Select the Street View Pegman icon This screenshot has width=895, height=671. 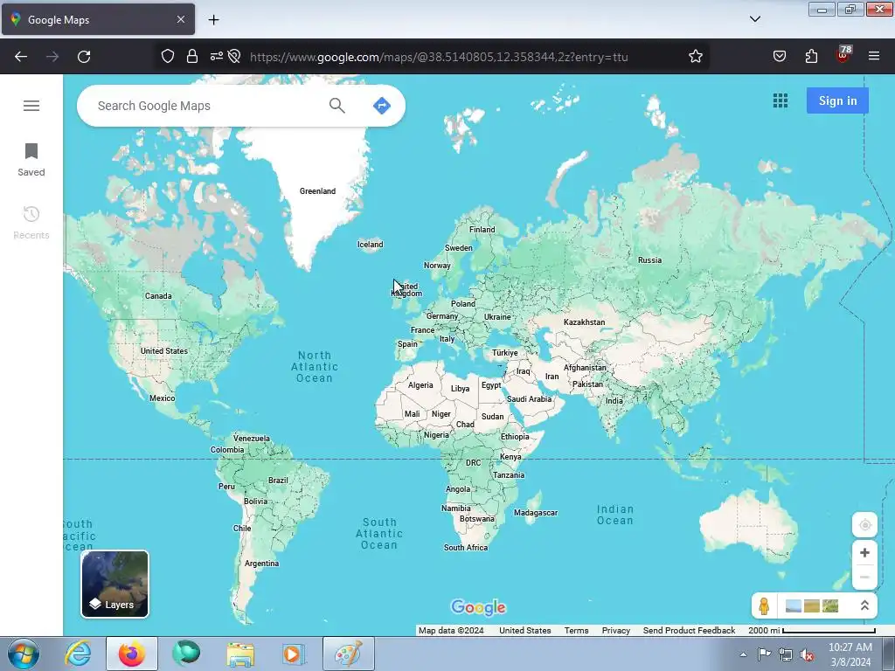[x=764, y=605]
